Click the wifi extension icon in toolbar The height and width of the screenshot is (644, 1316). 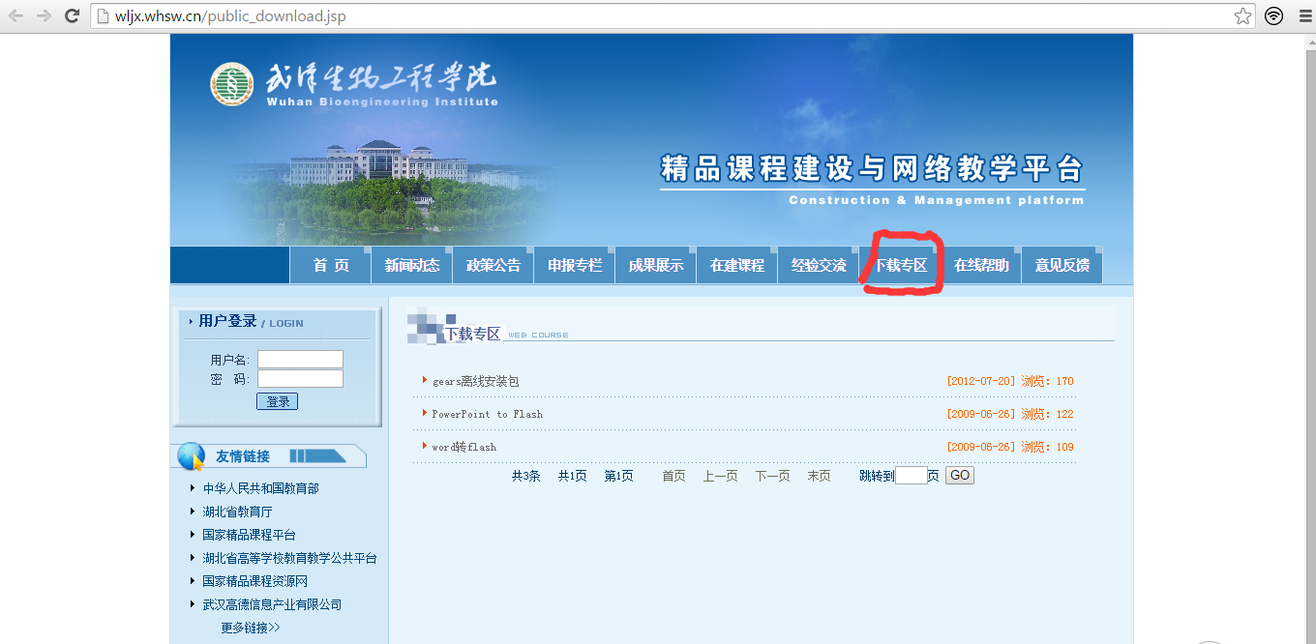coord(1274,15)
